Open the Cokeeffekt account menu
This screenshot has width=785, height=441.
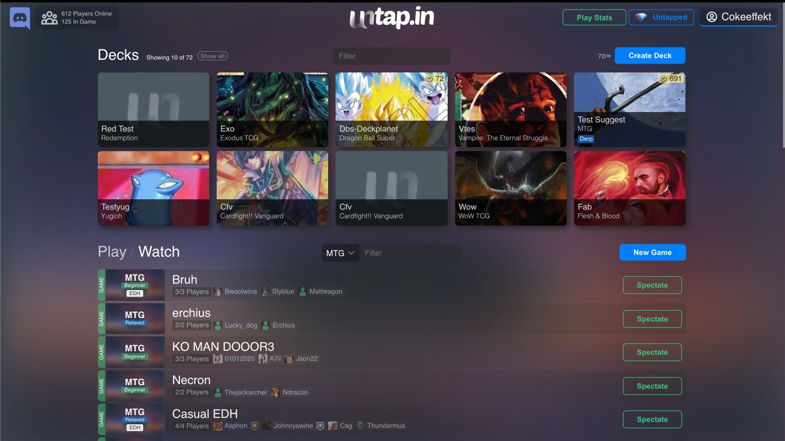pyautogui.click(x=738, y=17)
